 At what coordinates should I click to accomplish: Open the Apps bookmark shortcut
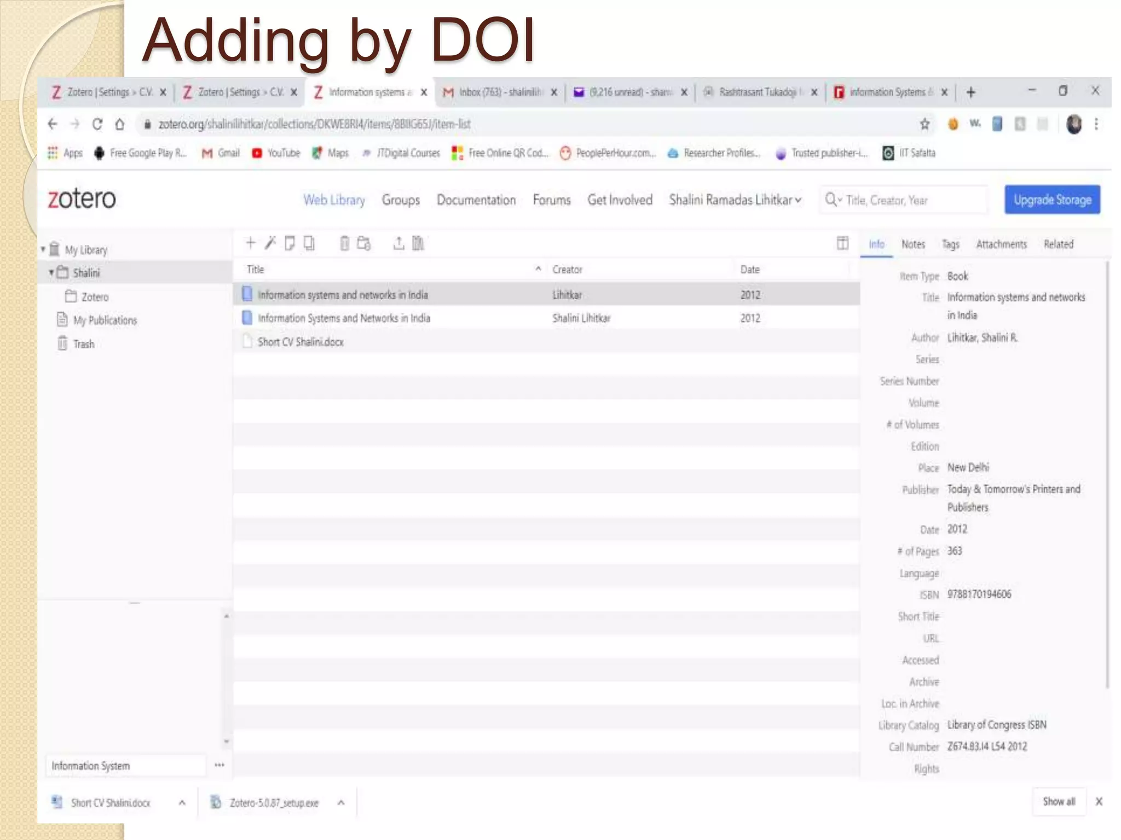(x=65, y=153)
